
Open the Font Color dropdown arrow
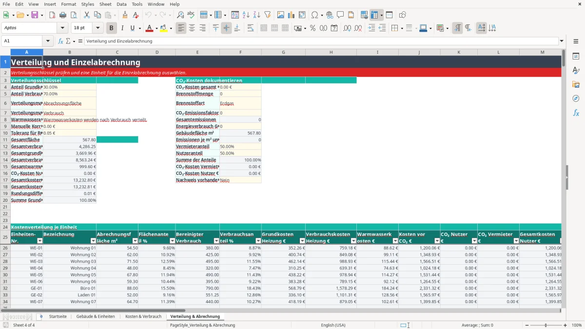pos(157,28)
